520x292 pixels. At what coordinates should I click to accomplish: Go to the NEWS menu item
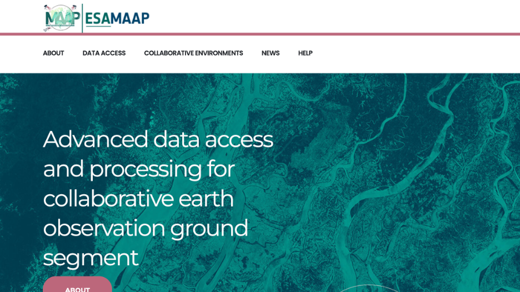point(271,53)
